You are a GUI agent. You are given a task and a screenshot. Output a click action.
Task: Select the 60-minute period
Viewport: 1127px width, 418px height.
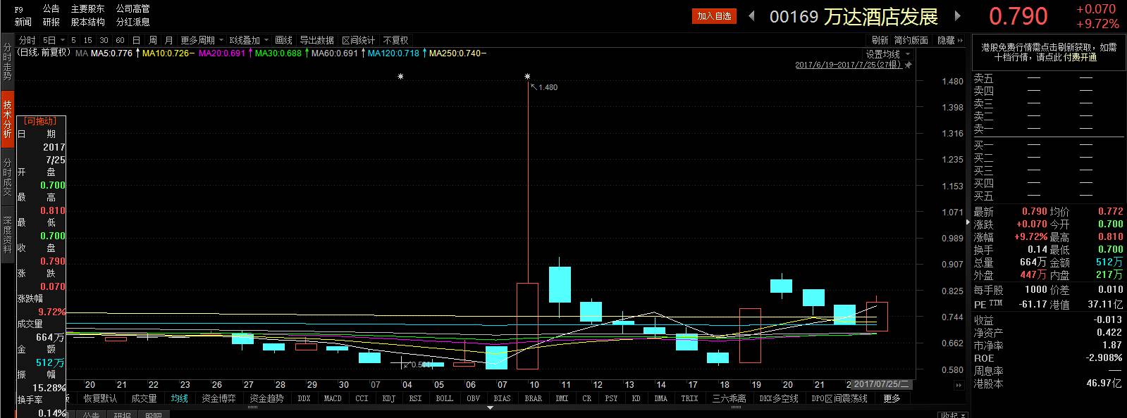click(120, 41)
